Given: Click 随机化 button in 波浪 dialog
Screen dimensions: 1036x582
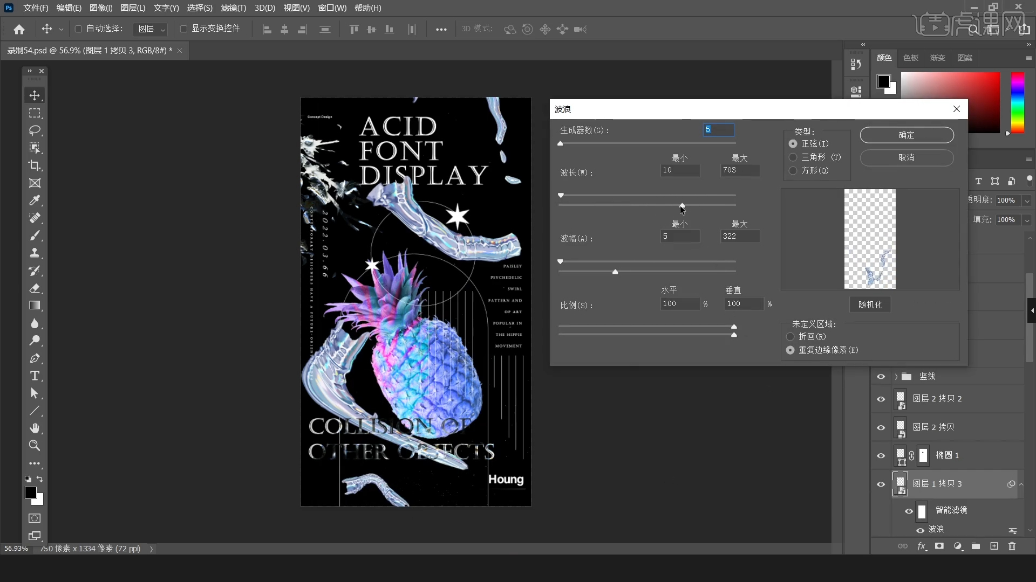Looking at the screenshot, I should [869, 304].
